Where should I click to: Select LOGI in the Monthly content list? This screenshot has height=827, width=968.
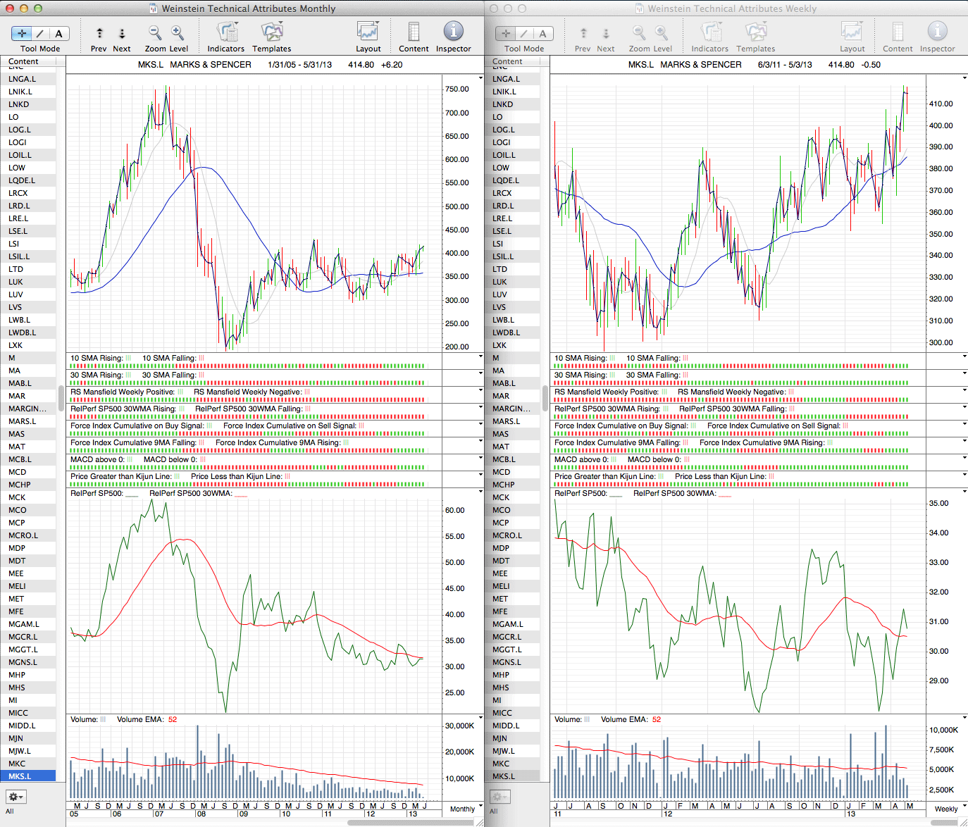click(x=18, y=142)
